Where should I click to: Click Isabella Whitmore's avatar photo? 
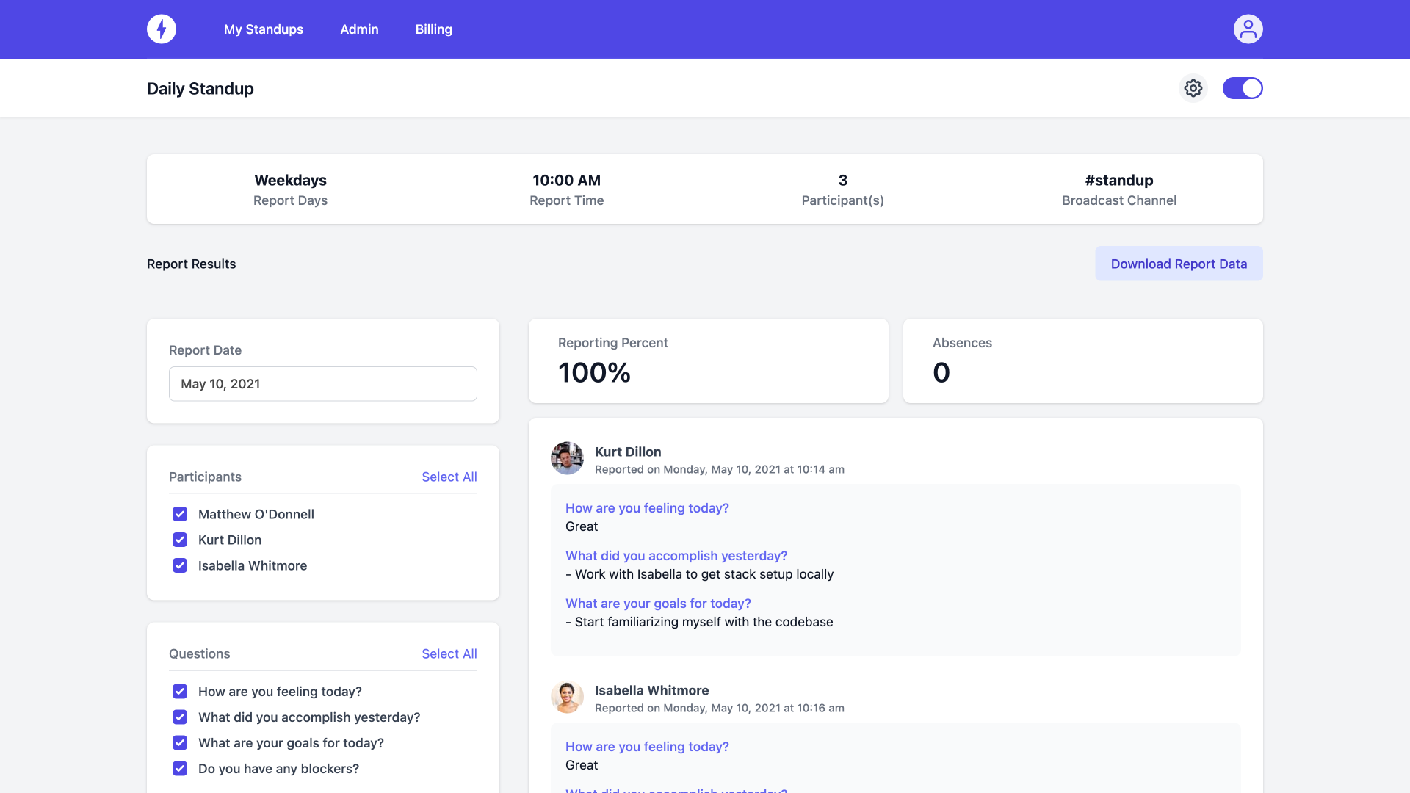(567, 697)
